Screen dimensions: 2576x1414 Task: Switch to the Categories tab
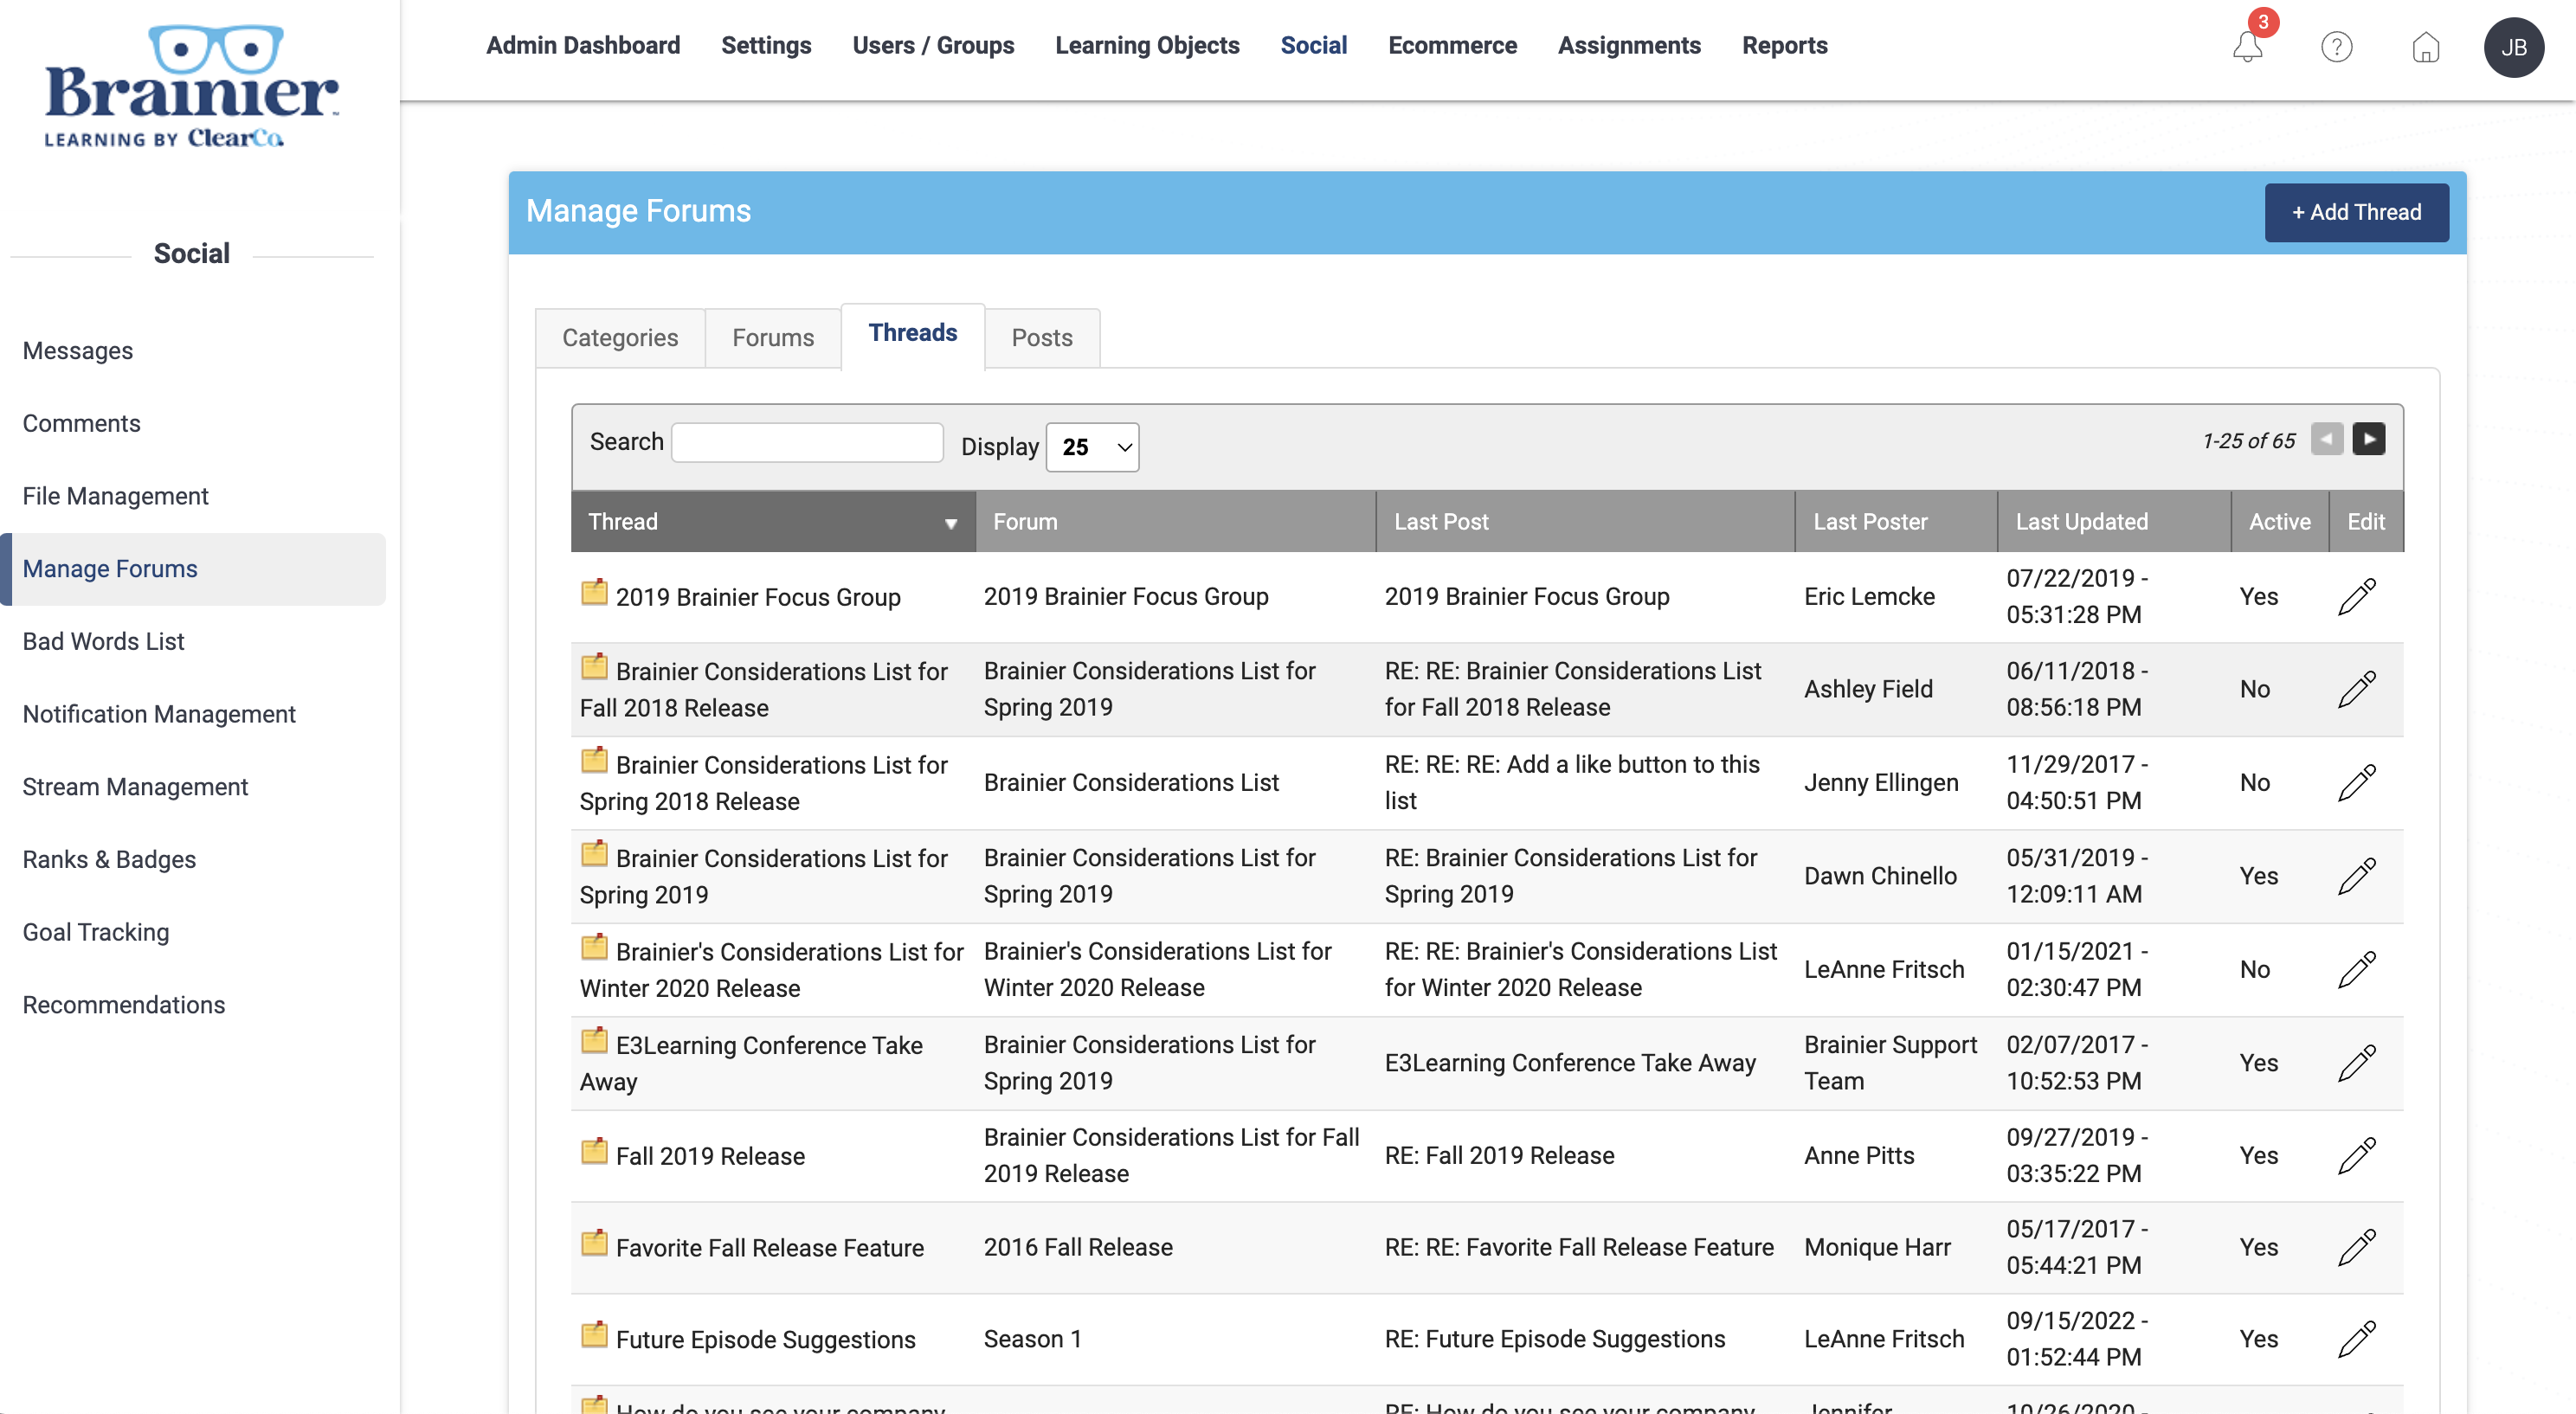(620, 338)
